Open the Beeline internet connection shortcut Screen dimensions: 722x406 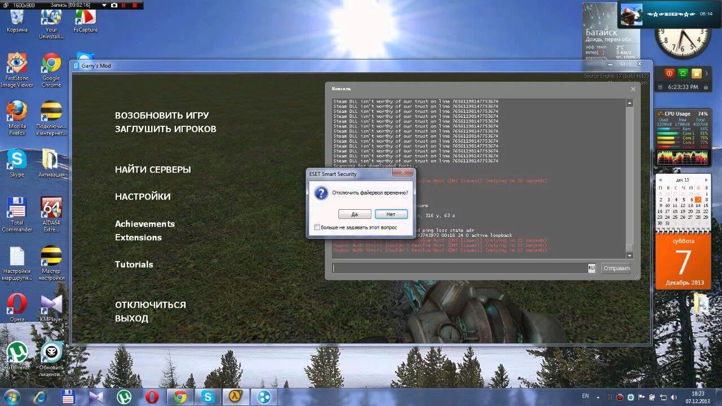pos(51,119)
